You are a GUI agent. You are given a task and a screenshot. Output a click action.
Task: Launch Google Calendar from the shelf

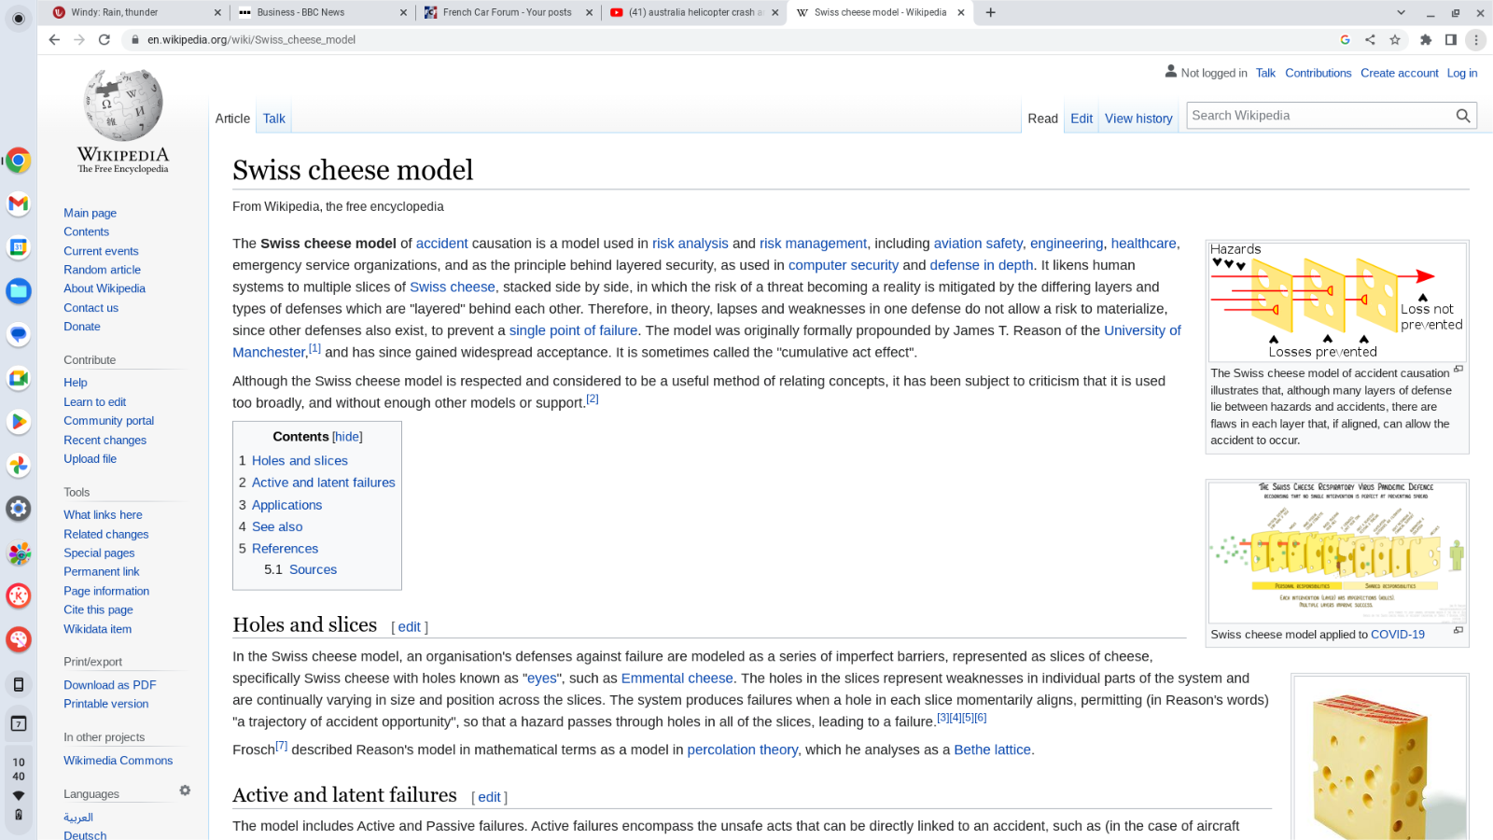pos(19,247)
